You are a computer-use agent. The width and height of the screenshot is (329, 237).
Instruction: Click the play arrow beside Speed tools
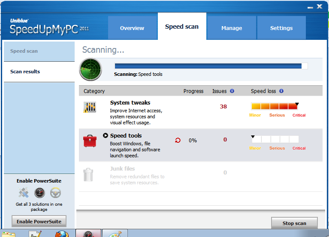point(106,135)
